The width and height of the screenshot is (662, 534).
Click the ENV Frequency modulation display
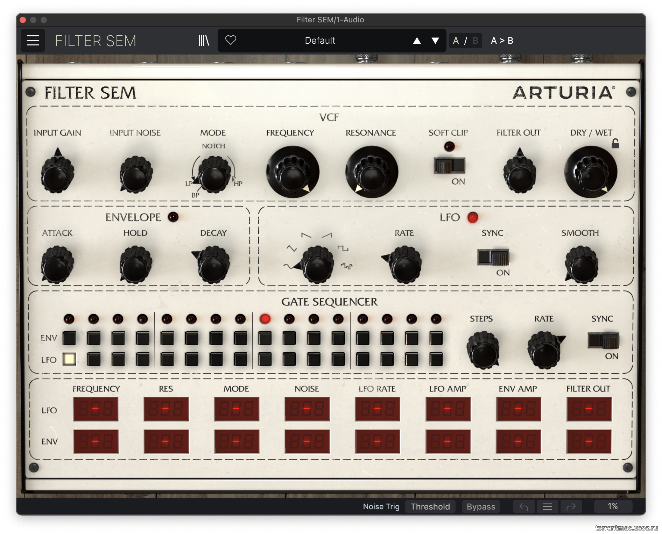(96, 441)
